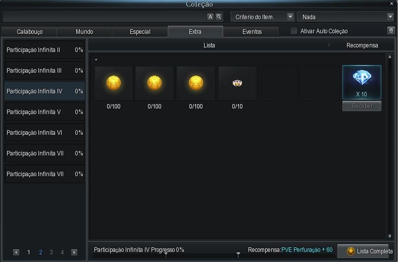Select the first gold coin item slot

click(113, 83)
